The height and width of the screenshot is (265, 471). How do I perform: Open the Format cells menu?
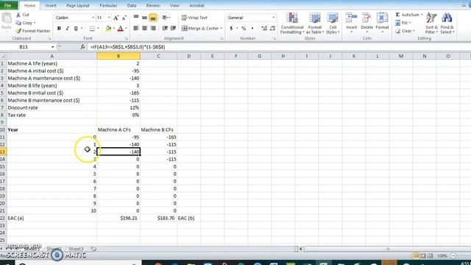click(x=382, y=23)
